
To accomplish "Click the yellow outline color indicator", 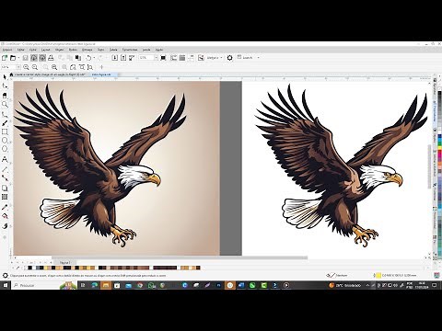I will coord(378,276).
